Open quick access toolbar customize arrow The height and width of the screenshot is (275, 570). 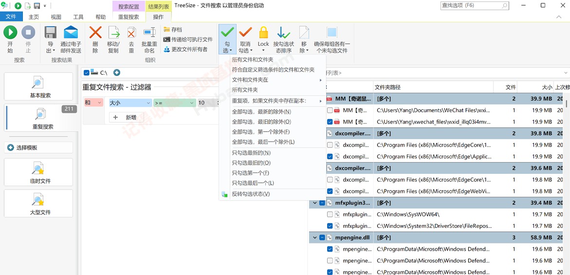tap(45, 6)
